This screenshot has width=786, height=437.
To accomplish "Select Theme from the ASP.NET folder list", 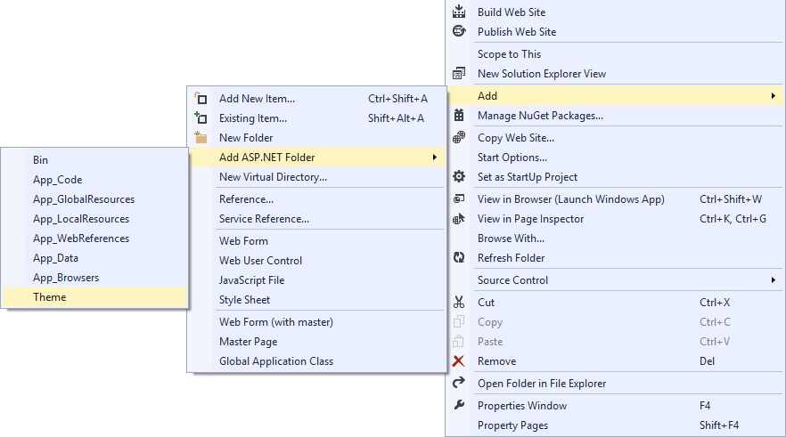I will [94, 297].
